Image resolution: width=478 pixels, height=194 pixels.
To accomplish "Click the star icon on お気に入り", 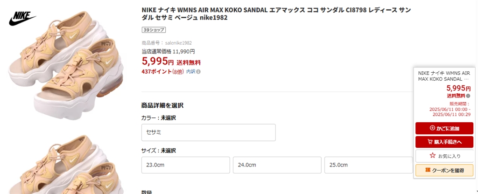I will 432,155.
